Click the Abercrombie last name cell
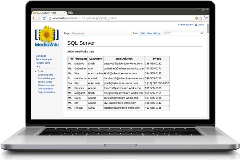This screenshot has height=160, width=240. [95, 73]
